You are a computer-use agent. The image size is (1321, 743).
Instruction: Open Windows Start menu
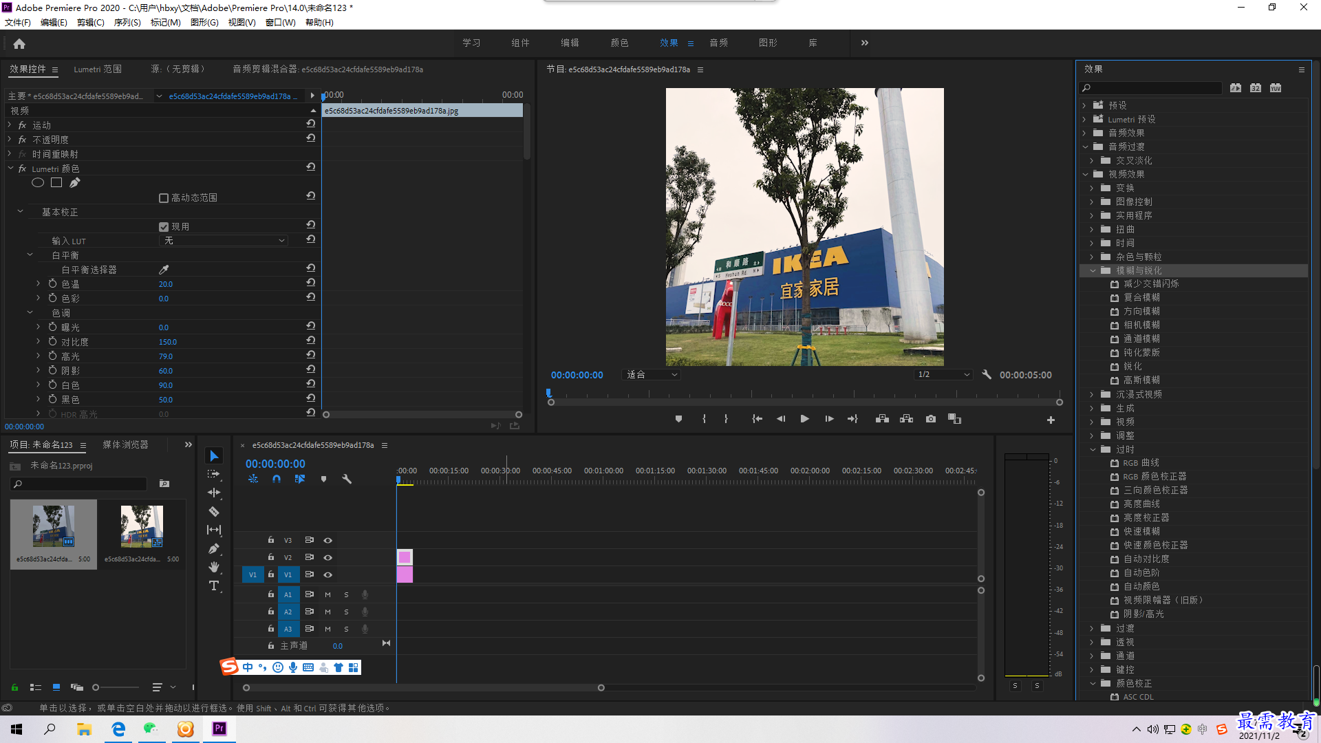[x=17, y=729]
